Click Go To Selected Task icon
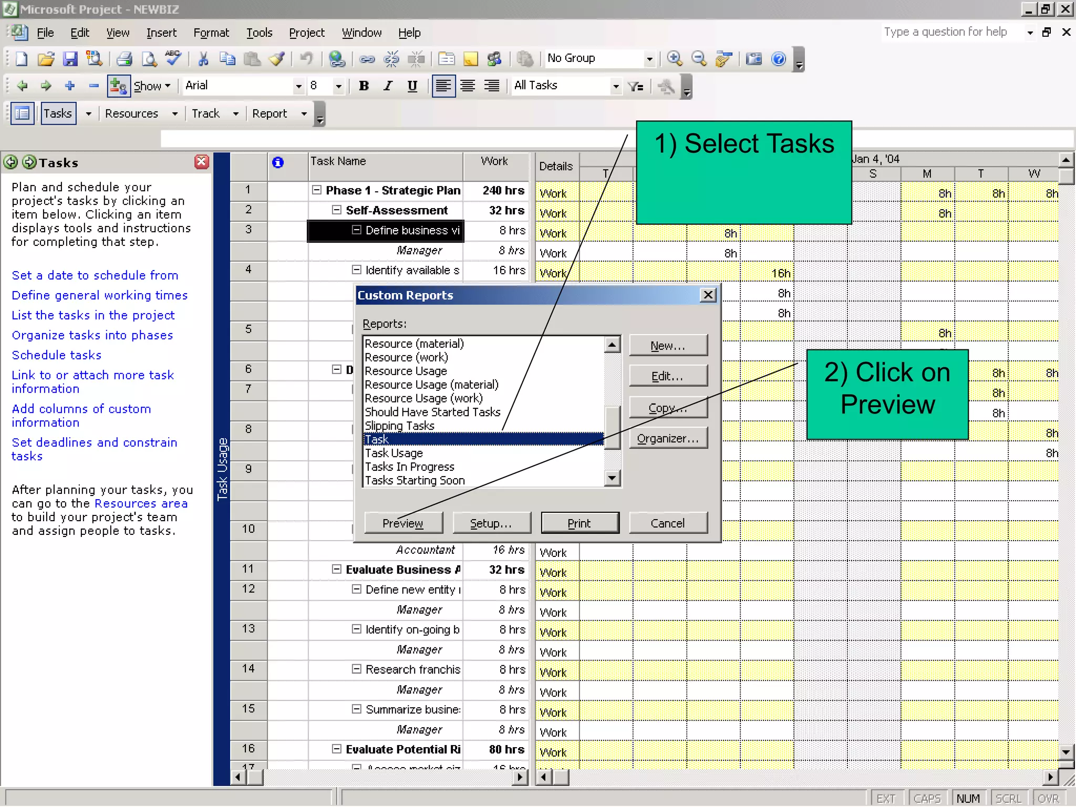The height and width of the screenshot is (807, 1076). (723, 59)
